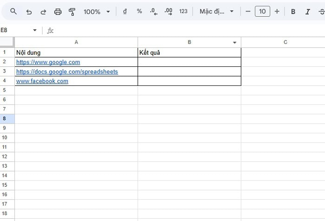Click the font size 10 field
Viewport: 325px width, 221px height.
[262, 11]
